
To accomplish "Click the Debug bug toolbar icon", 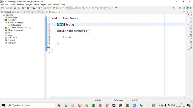I will pos(23,8).
